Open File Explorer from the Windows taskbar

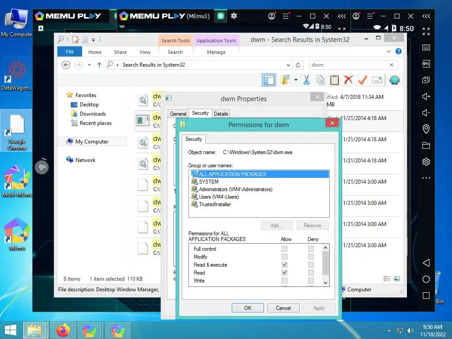tap(34, 330)
